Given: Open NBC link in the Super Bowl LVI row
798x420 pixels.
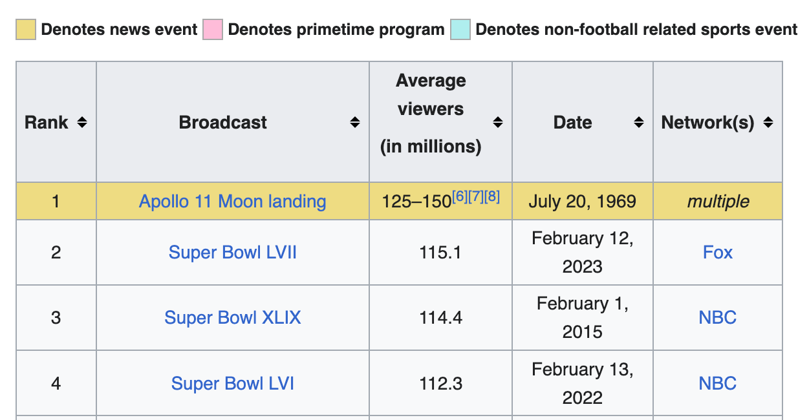Looking at the screenshot, I should click(x=717, y=383).
